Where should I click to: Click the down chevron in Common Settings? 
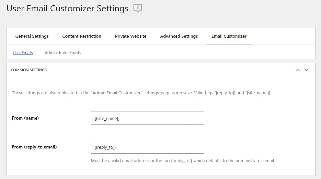point(307,70)
